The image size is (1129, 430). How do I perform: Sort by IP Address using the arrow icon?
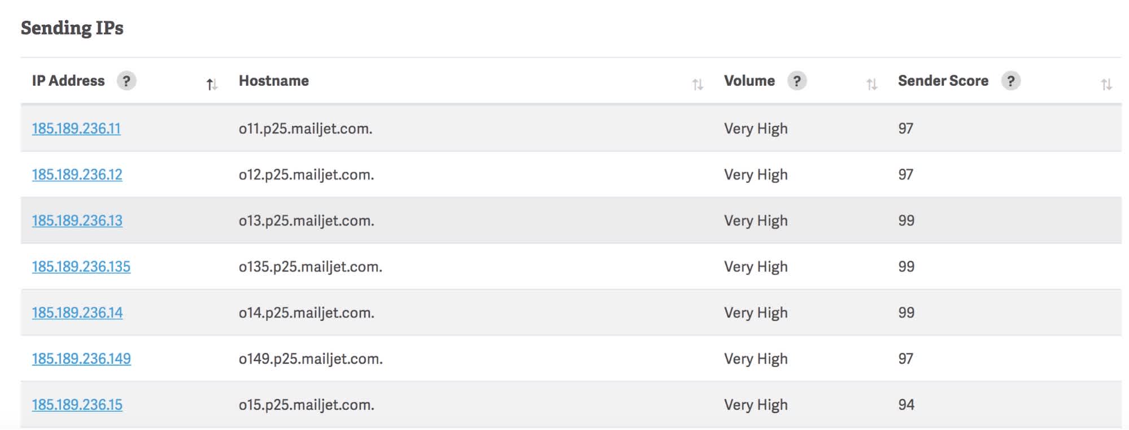tap(212, 85)
